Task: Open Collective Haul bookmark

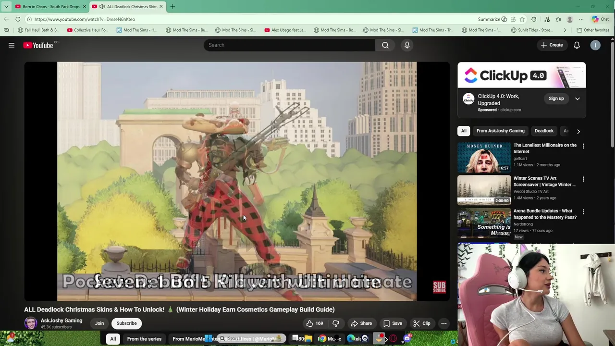Action: click(88, 30)
